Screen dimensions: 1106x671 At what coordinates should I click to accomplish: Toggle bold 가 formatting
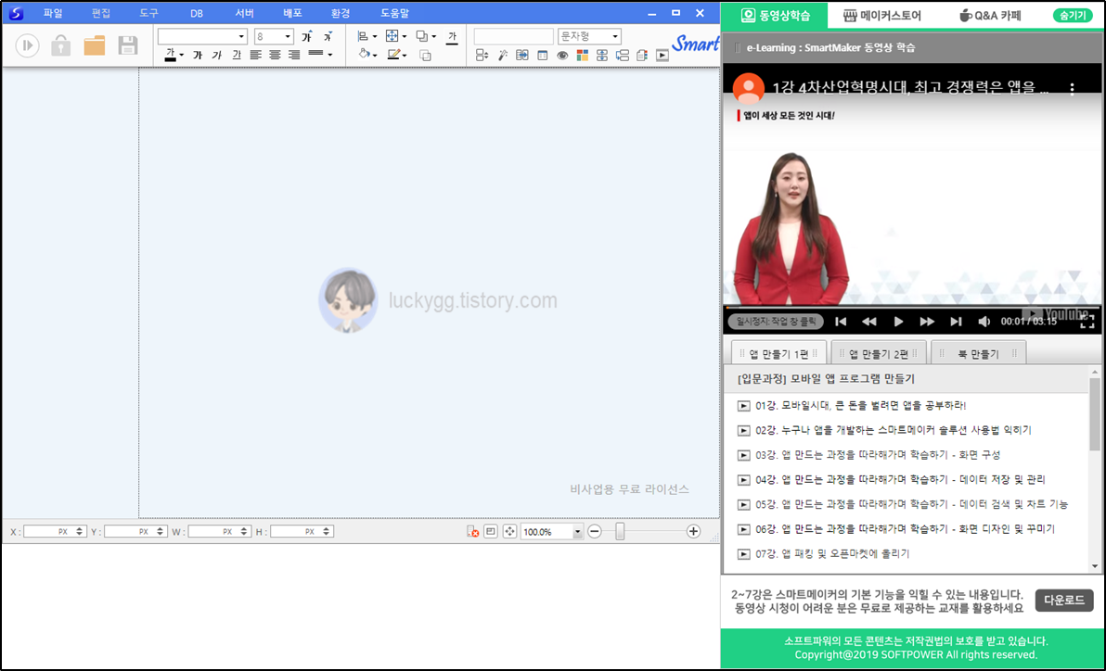198,55
